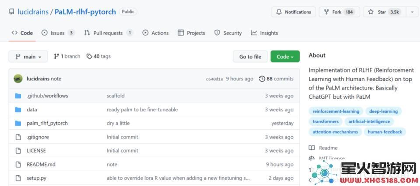Select the human-feedback topic tag

click(x=385, y=132)
